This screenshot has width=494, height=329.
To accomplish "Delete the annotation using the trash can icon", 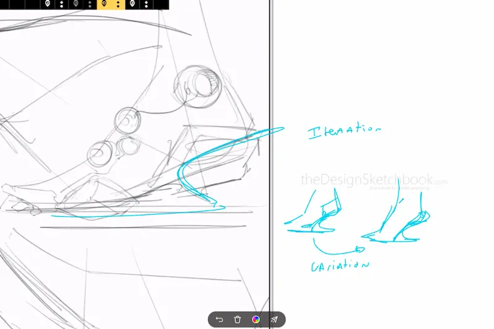I will point(238,320).
